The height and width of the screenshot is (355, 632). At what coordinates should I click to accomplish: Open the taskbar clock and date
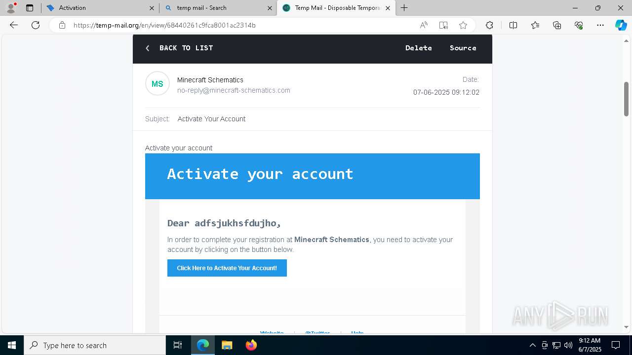coord(590,345)
